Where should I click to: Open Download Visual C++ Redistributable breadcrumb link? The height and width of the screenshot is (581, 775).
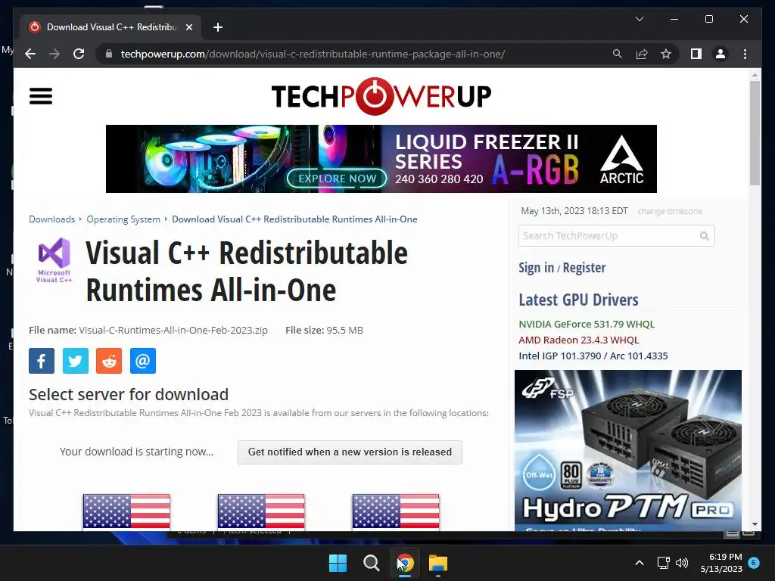click(294, 219)
